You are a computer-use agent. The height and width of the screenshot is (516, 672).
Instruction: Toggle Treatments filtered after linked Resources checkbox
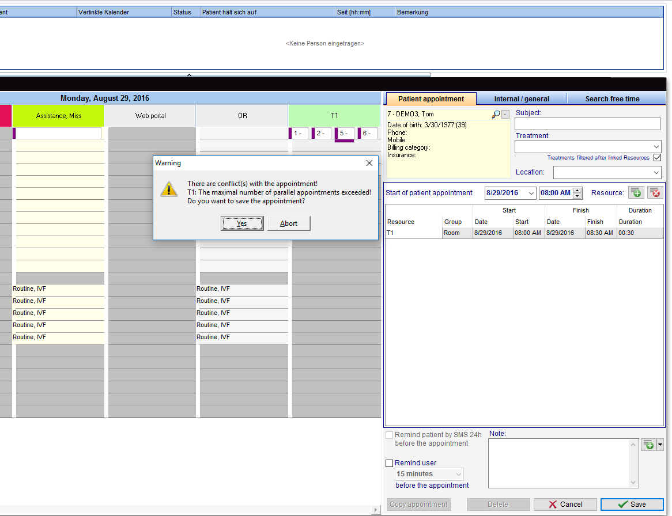point(658,158)
